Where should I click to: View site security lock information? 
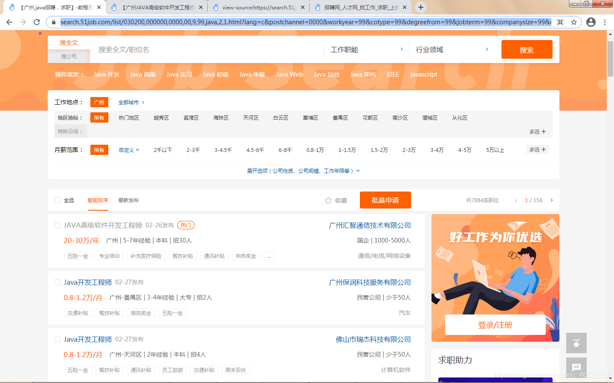pos(54,22)
